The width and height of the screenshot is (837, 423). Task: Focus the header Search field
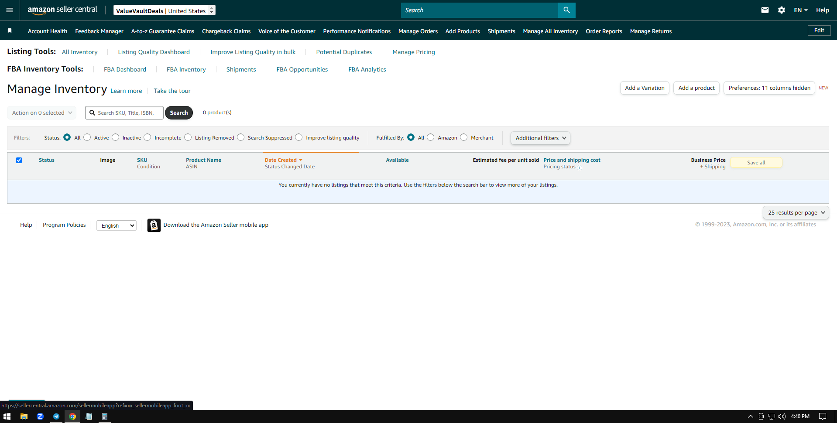(x=480, y=10)
